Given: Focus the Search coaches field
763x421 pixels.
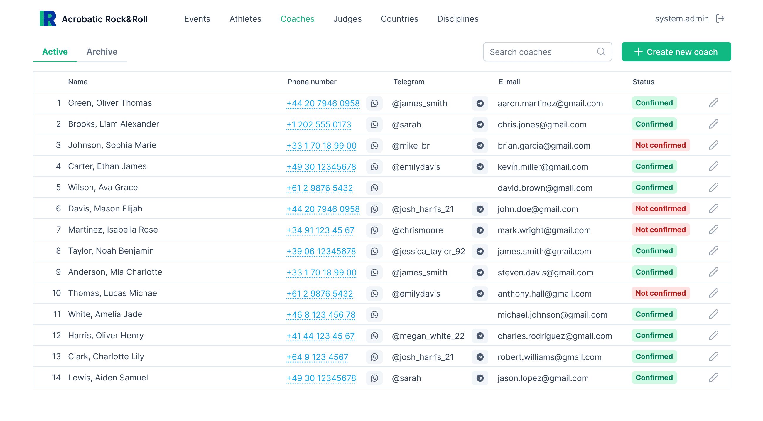Looking at the screenshot, I should click(547, 52).
